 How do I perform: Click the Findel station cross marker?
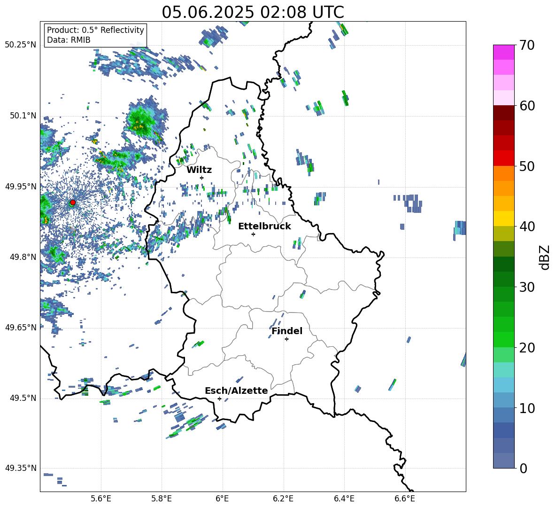point(286,339)
